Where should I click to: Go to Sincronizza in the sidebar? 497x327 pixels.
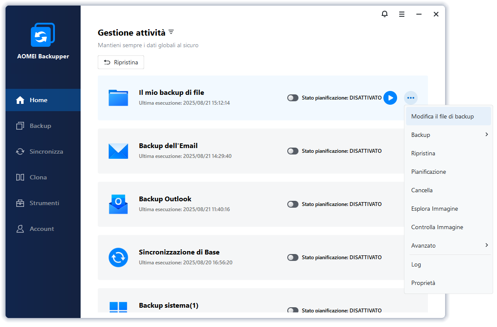click(x=43, y=151)
